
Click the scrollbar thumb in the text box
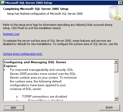point(116,68)
